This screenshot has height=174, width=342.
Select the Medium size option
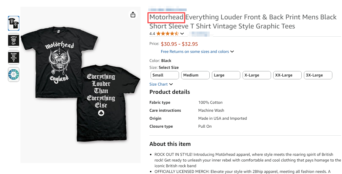[195, 75]
